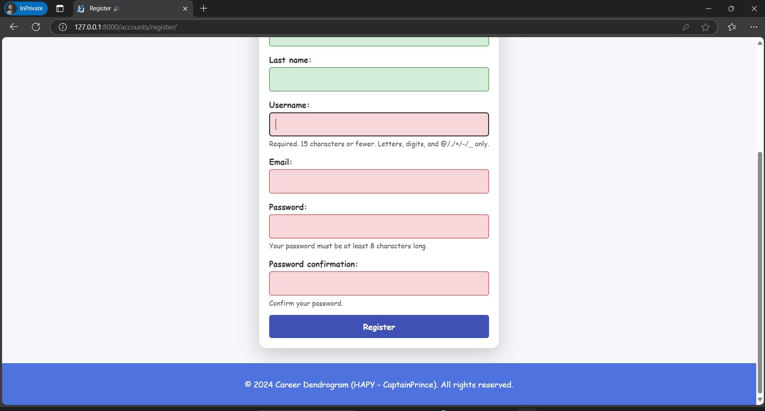Open the tab actions menu icon

[60, 8]
